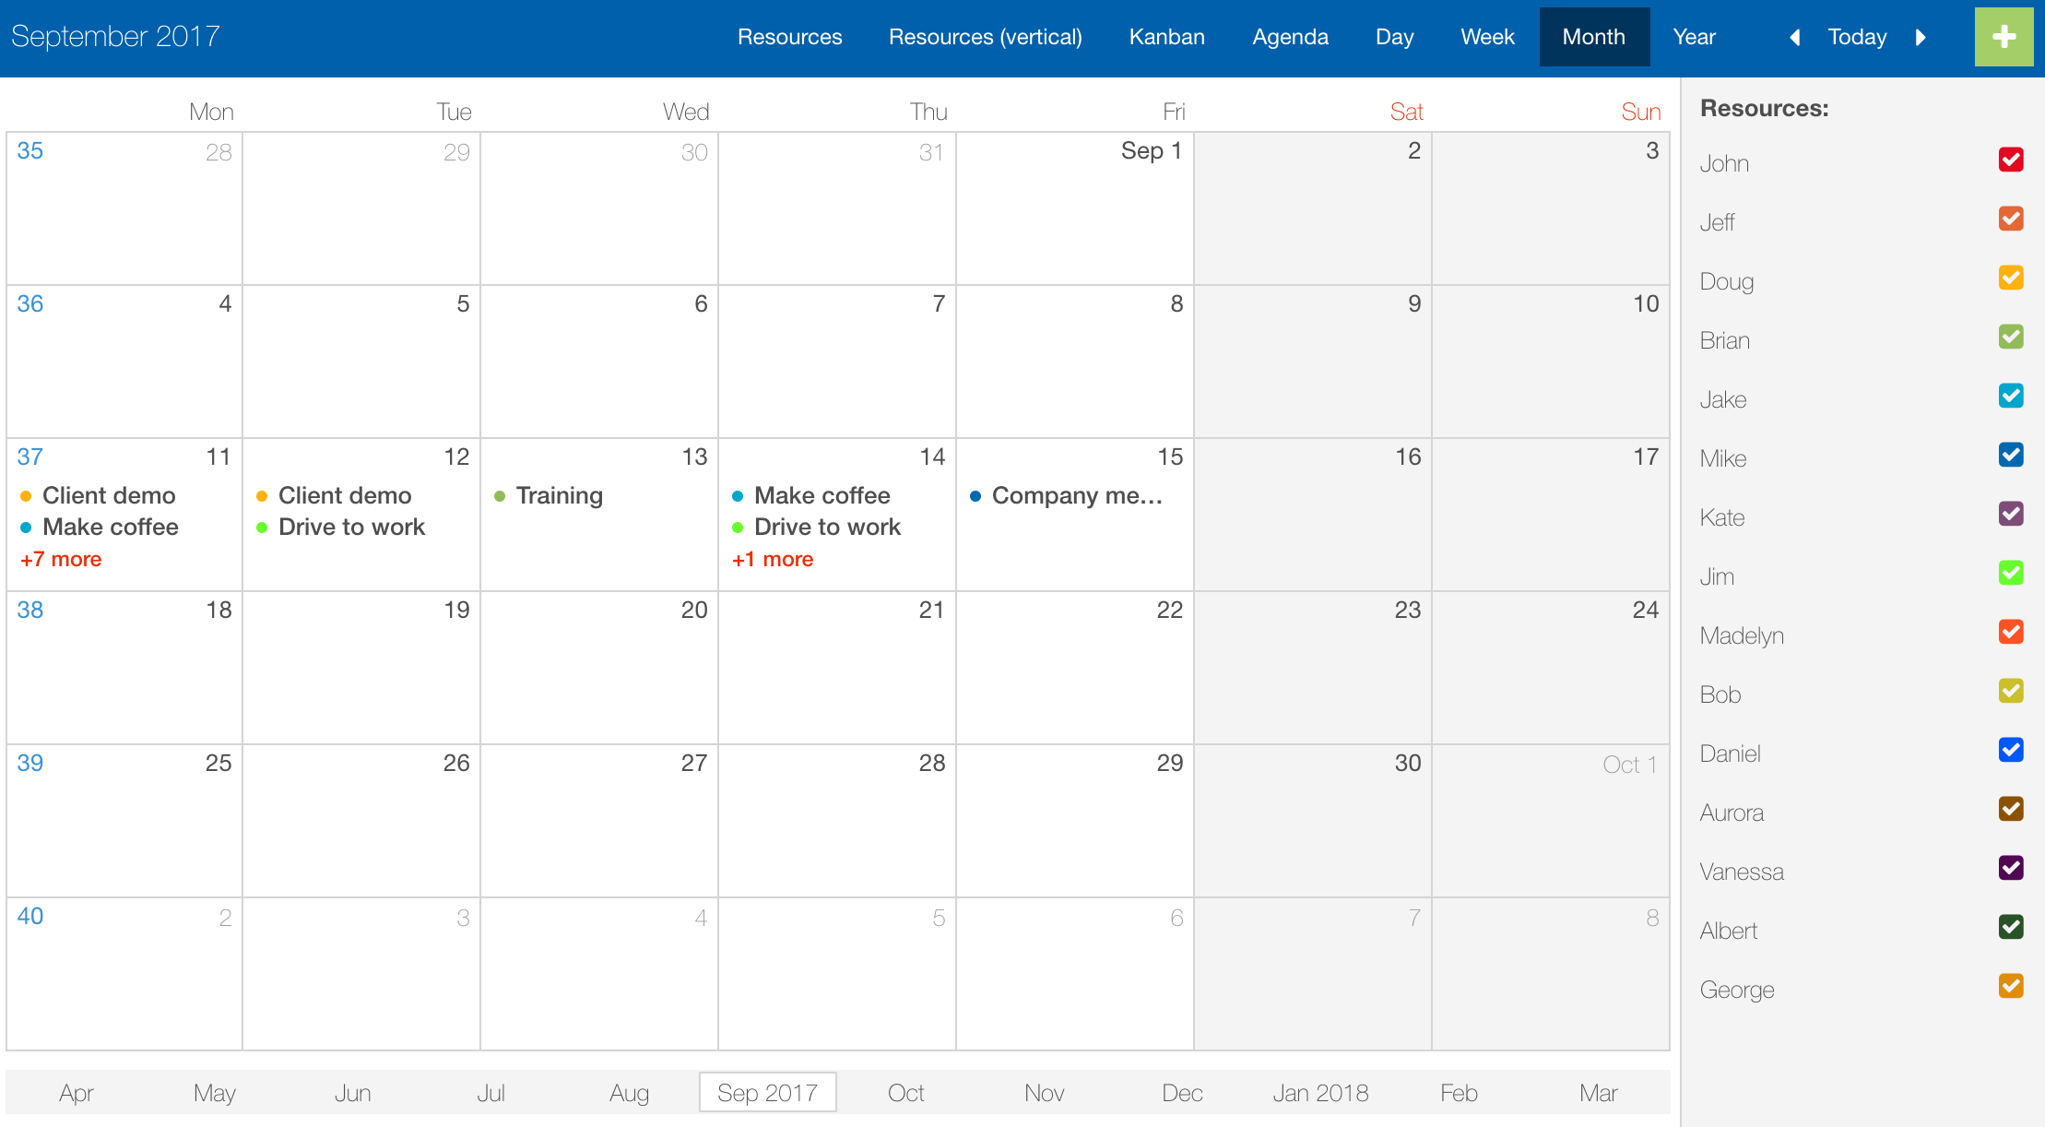Switch to the Kanban view tab
Image resolution: width=2045 pixels, height=1127 pixels.
click(x=1166, y=37)
